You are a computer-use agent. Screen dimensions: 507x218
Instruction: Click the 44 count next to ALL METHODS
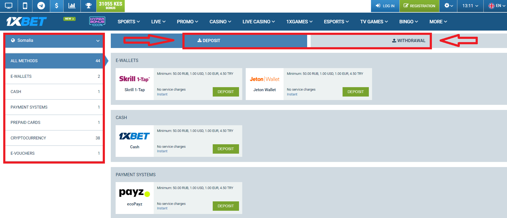point(98,61)
